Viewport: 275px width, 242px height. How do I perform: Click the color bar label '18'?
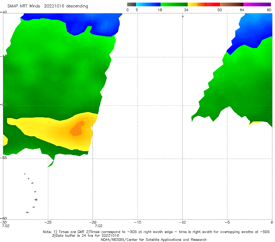(160, 10)
